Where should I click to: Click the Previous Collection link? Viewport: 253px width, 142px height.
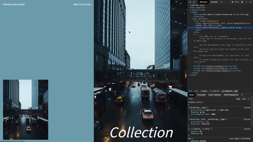14,4
